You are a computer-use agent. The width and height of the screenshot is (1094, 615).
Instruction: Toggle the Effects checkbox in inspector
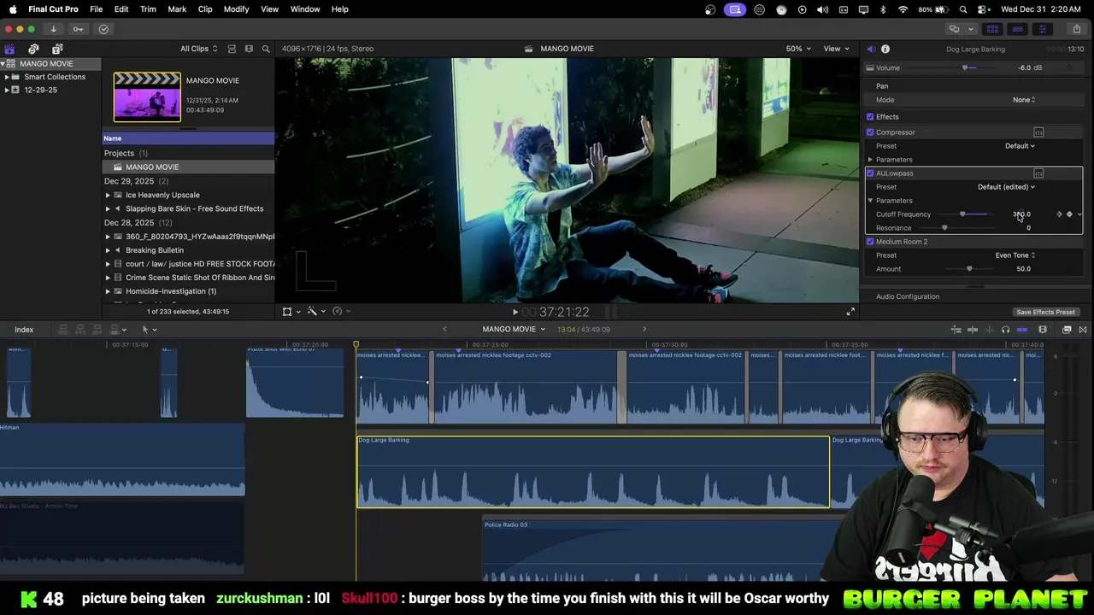point(870,117)
